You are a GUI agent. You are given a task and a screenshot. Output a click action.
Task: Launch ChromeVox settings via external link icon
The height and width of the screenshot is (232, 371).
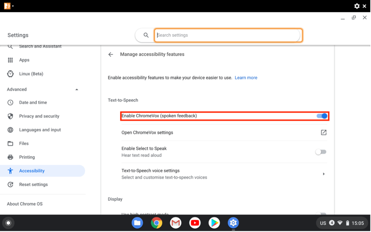(x=324, y=132)
